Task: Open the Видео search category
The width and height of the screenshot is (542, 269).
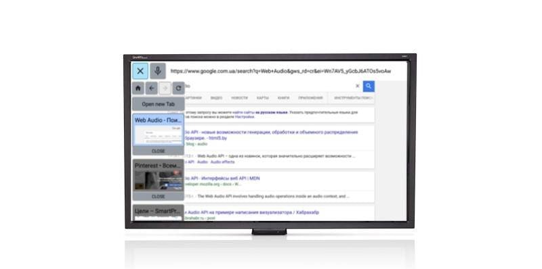Action: point(216,98)
